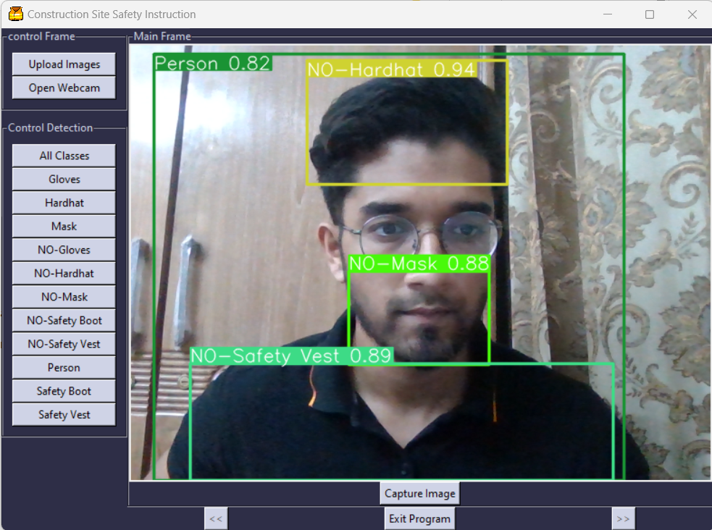The height and width of the screenshot is (530, 712).
Task: Select the Safety Boot detection class
Action: tap(64, 391)
